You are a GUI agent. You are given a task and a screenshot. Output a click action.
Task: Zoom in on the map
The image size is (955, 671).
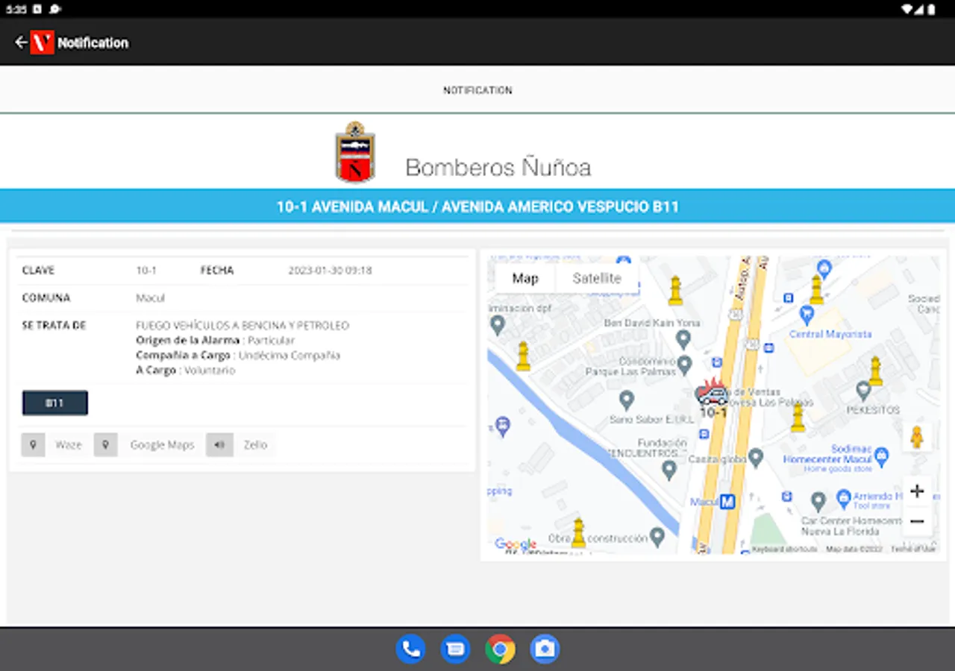click(x=917, y=491)
